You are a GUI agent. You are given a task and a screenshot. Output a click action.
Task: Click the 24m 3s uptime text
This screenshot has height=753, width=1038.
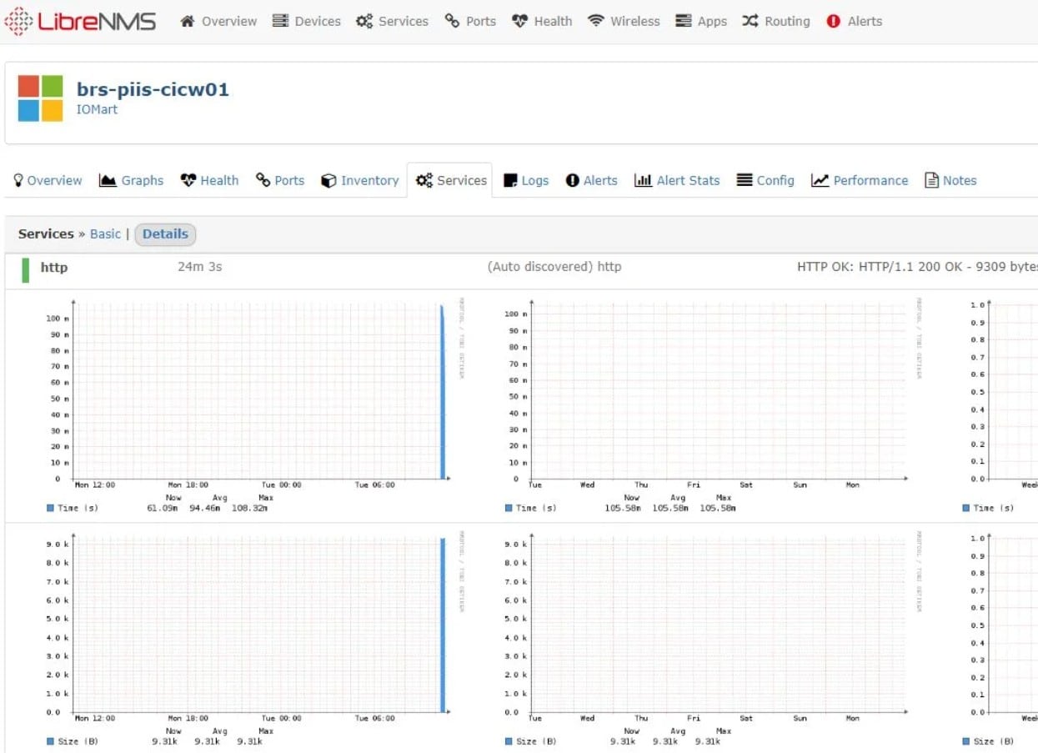(x=200, y=267)
